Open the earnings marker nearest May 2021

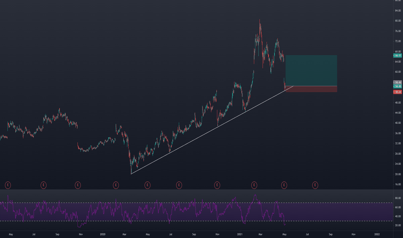point(284,185)
